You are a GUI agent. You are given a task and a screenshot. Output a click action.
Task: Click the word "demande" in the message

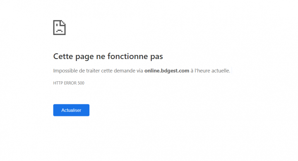click(126, 71)
